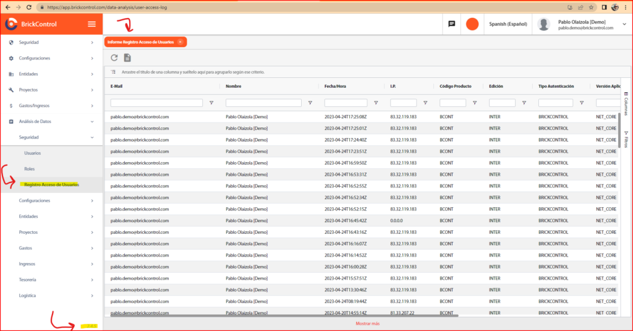Screen dimensions: 633x331
Task: Close the Informe Registro Acceso tab
Action: click(180, 42)
